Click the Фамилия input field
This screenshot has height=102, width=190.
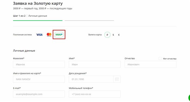point(39,64)
